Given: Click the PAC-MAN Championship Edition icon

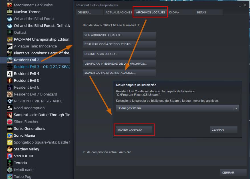Looking at the screenshot, I should click(x=10, y=39).
